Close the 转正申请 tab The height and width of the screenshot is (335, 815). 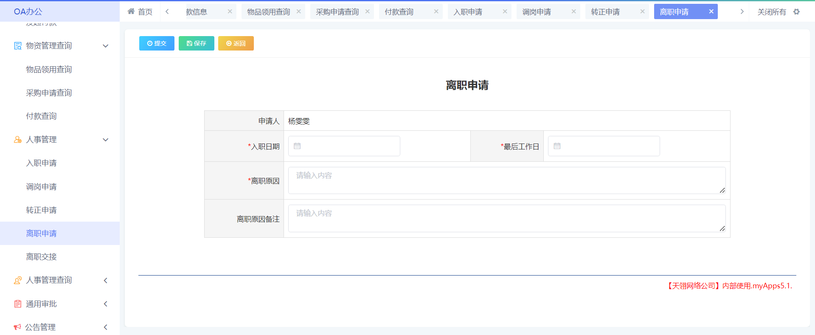(642, 11)
